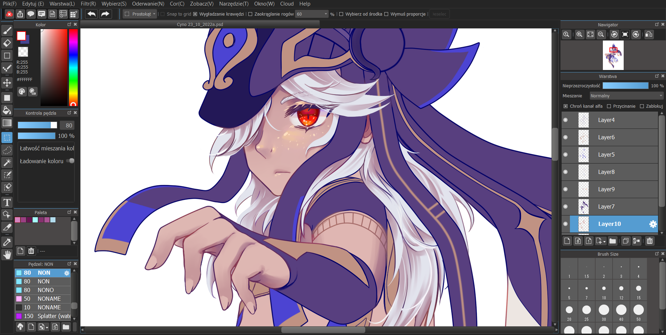Delete the selected layer via trash icon
This screenshot has width=666, height=335.
tap(650, 241)
